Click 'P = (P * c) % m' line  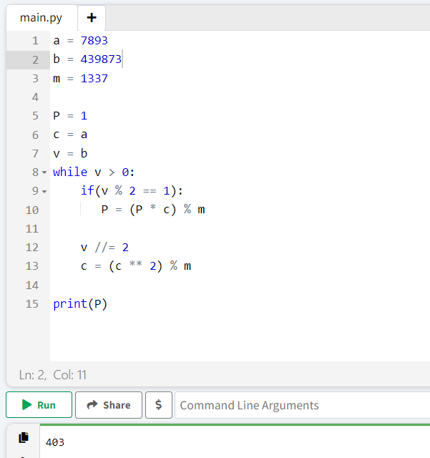pos(153,210)
